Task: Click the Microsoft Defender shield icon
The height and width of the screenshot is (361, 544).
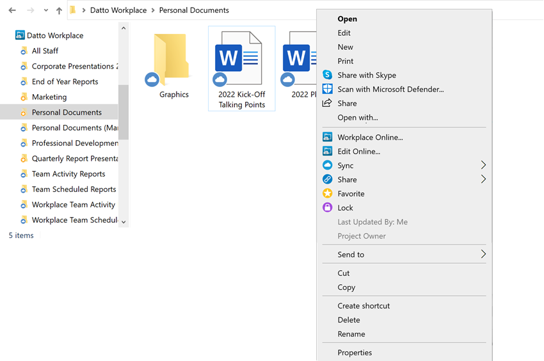Action: (328, 89)
